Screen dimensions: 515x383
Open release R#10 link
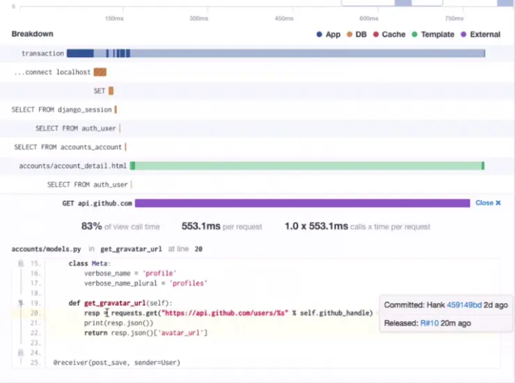click(x=429, y=323)
